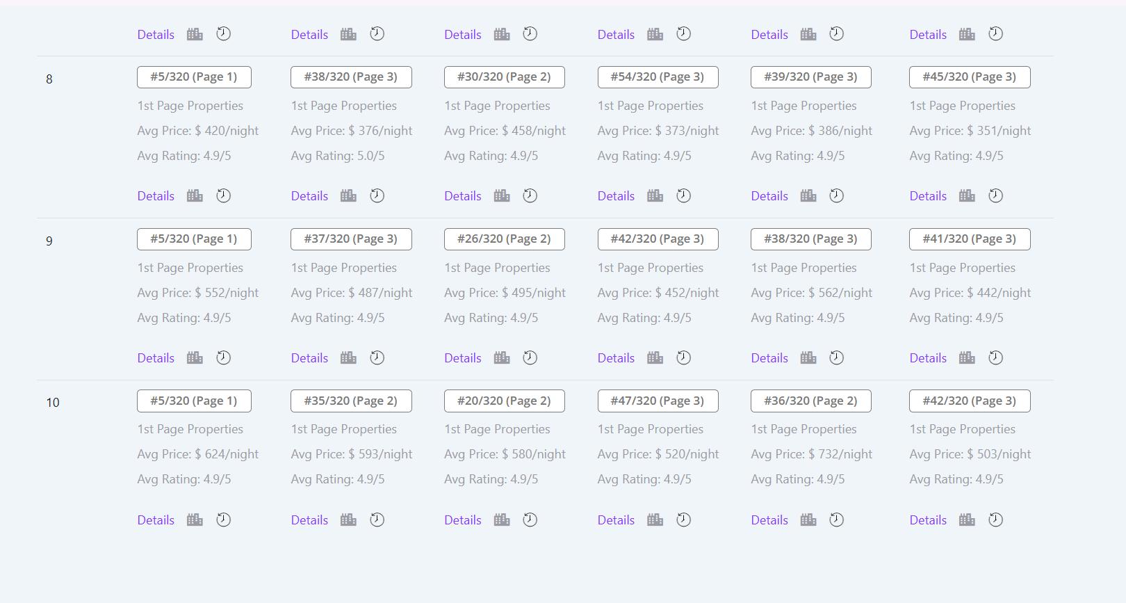The width and height of the screenshot is (1126, 603).
Task: Click the #5/320 (Page 1) badge in row 8
Action: (194, 77)
